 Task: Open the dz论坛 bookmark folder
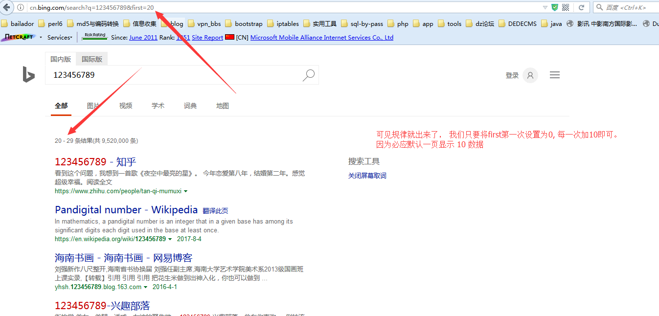click(480, 23)
